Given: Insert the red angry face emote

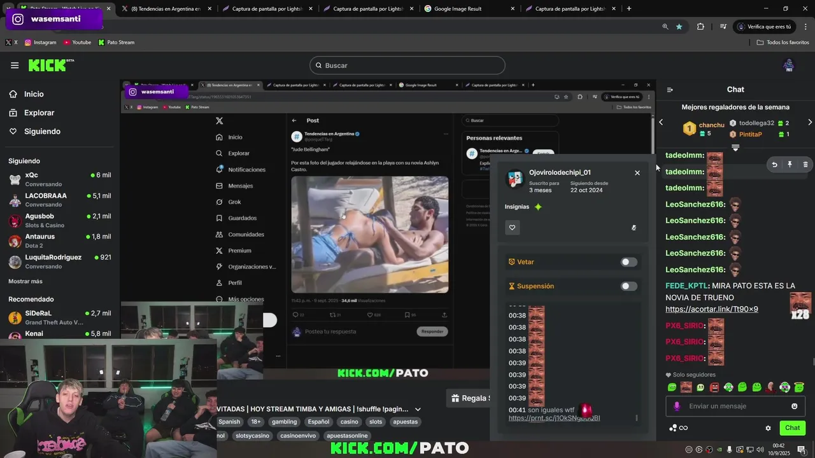Looking at the screenshot, I should pos(714,387).
